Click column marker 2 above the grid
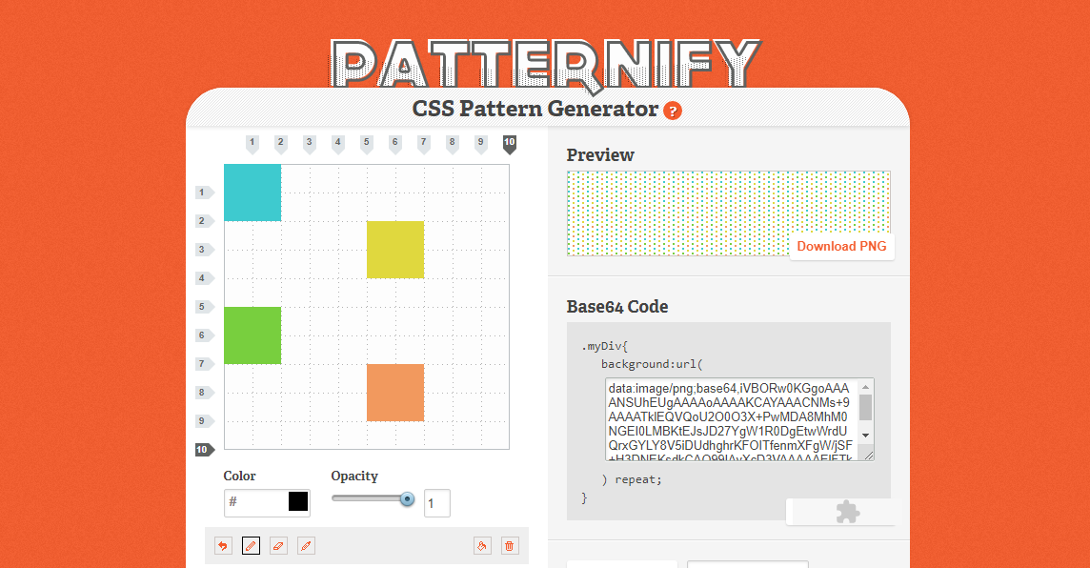This screenshot has height=568, width=1090. tap(281, 144)
